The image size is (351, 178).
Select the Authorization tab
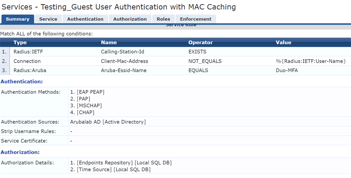(130, 19)
